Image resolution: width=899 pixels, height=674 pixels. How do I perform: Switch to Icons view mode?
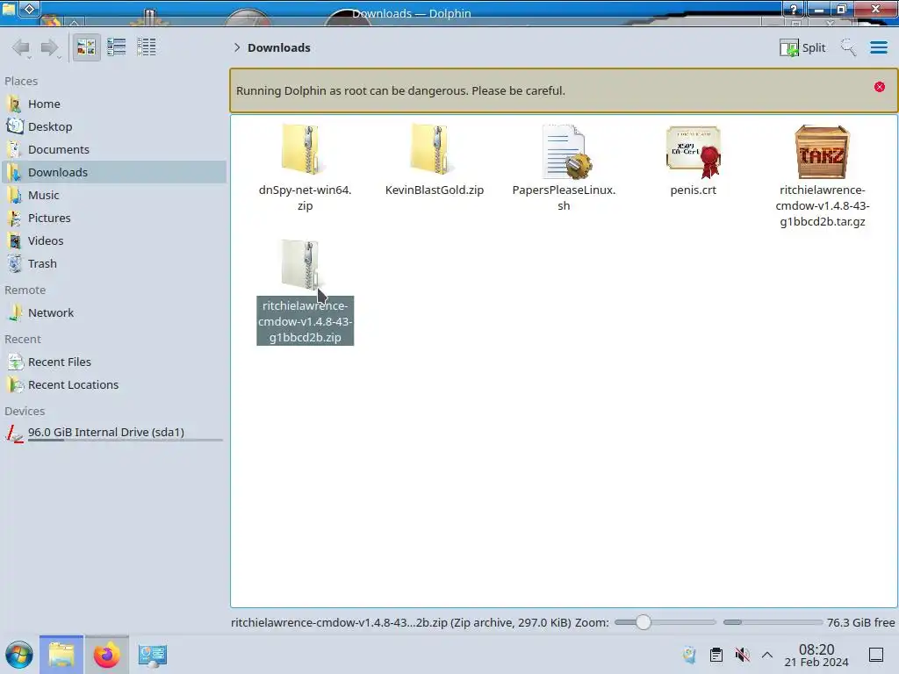(x=86, y=47)
